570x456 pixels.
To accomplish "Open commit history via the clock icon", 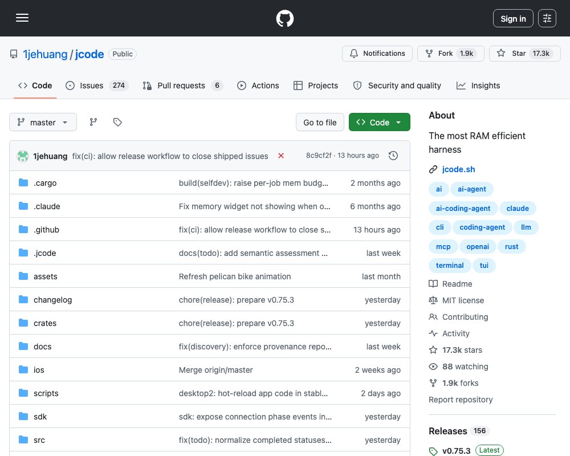I will [x=393, y=156].
